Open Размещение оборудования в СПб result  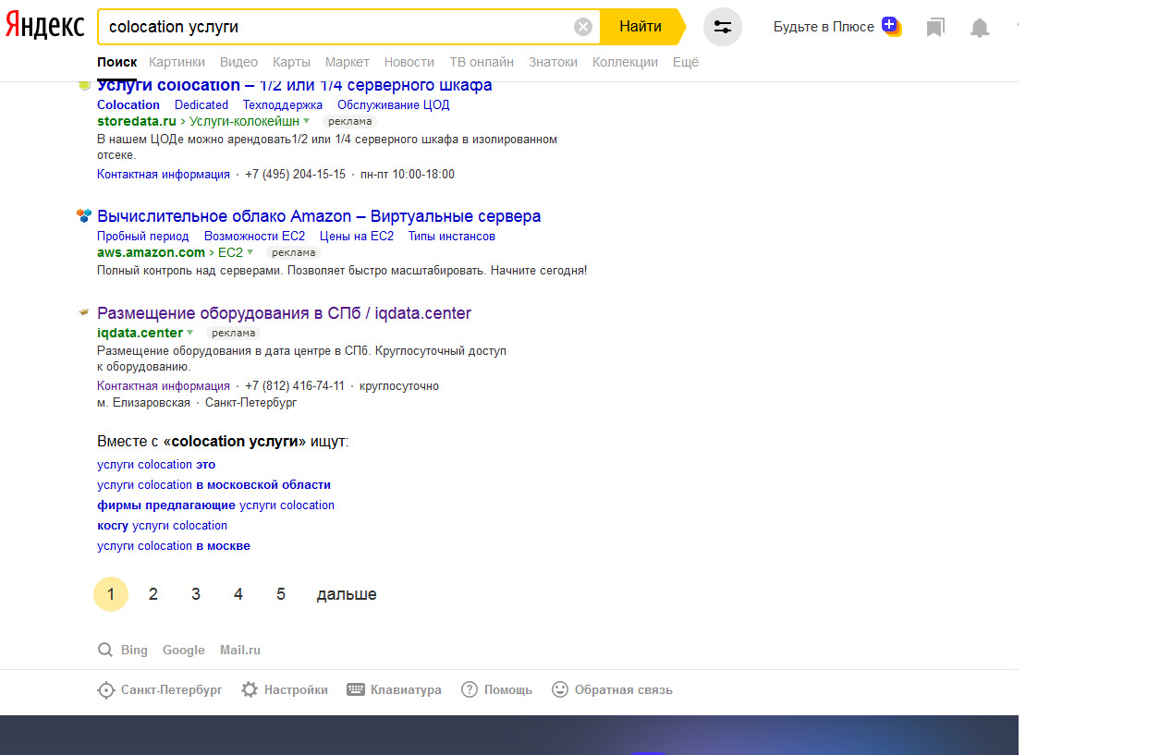click(284, 313)
